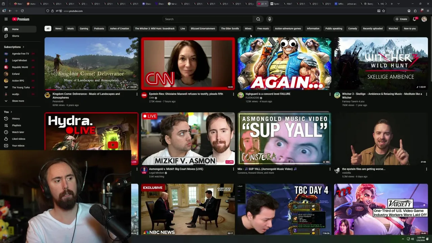The height and width of the screenshot is (243, 432).
Task: Open SUP YALL music video thumbnail
Action: [285, 138]
